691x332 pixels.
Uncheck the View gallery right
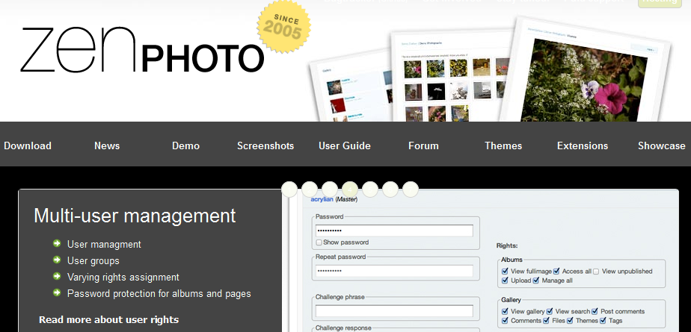point(505,311)
